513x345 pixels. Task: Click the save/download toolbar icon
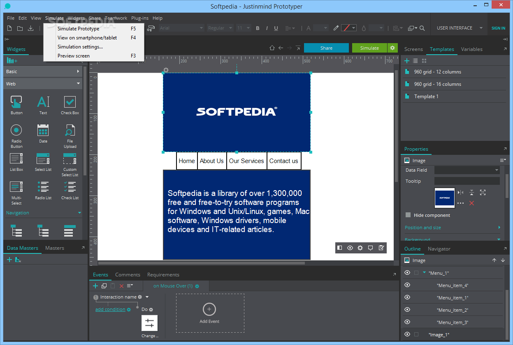coord(30,28)
